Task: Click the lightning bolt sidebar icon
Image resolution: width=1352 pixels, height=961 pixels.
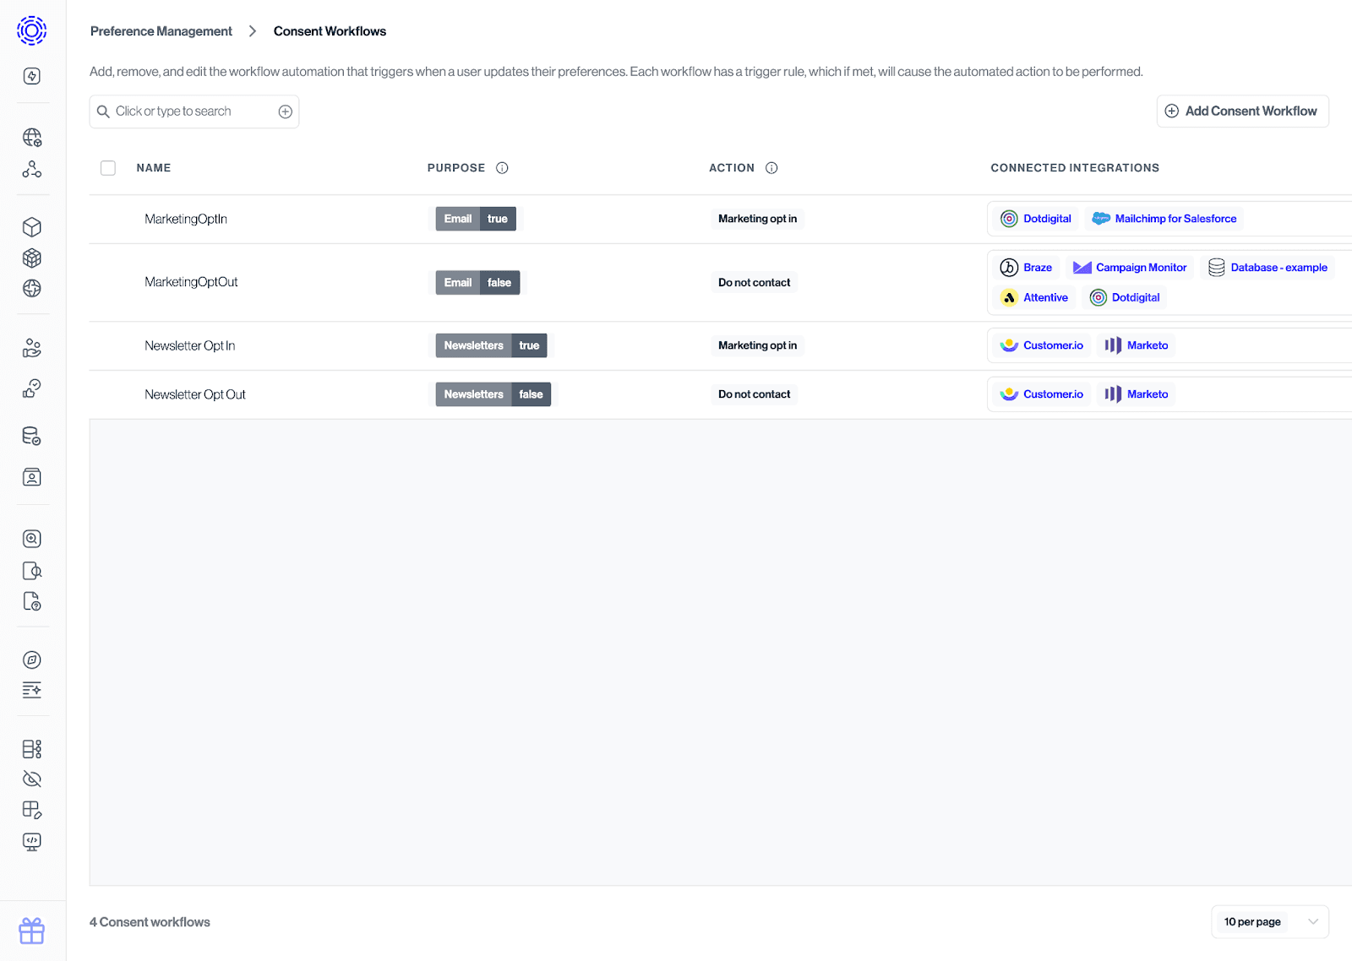Action: pos(31,76)
